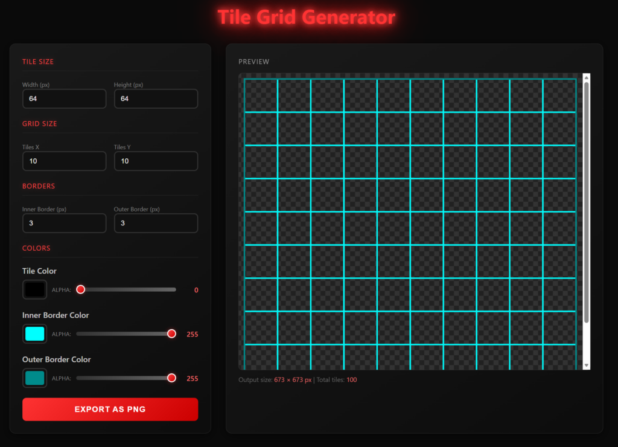Focus the tile Width (px) field
This screenshot has width=618, height=447.
(64, 98)
